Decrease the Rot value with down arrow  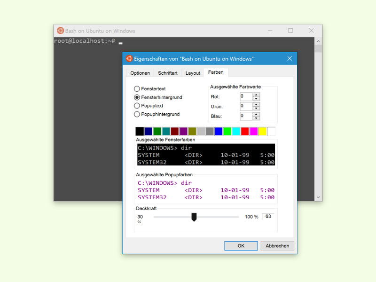point(256,99)
